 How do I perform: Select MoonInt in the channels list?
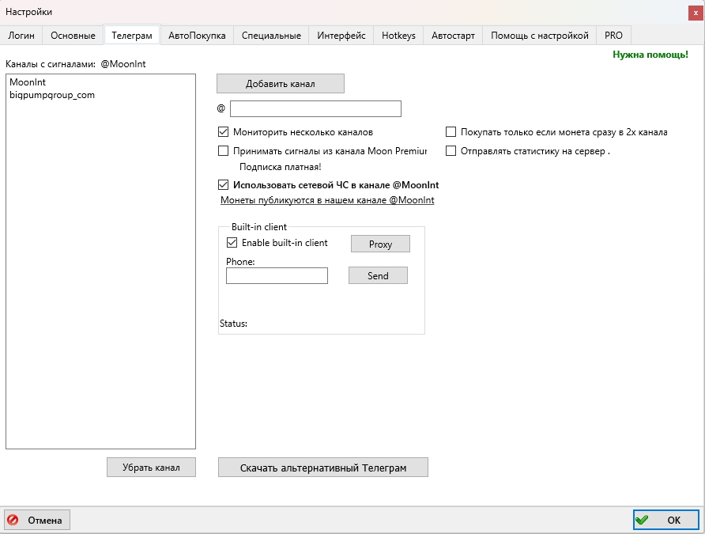click(x=26, y=81)
